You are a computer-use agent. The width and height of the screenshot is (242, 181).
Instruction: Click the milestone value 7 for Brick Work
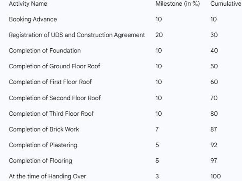[157, 129]
